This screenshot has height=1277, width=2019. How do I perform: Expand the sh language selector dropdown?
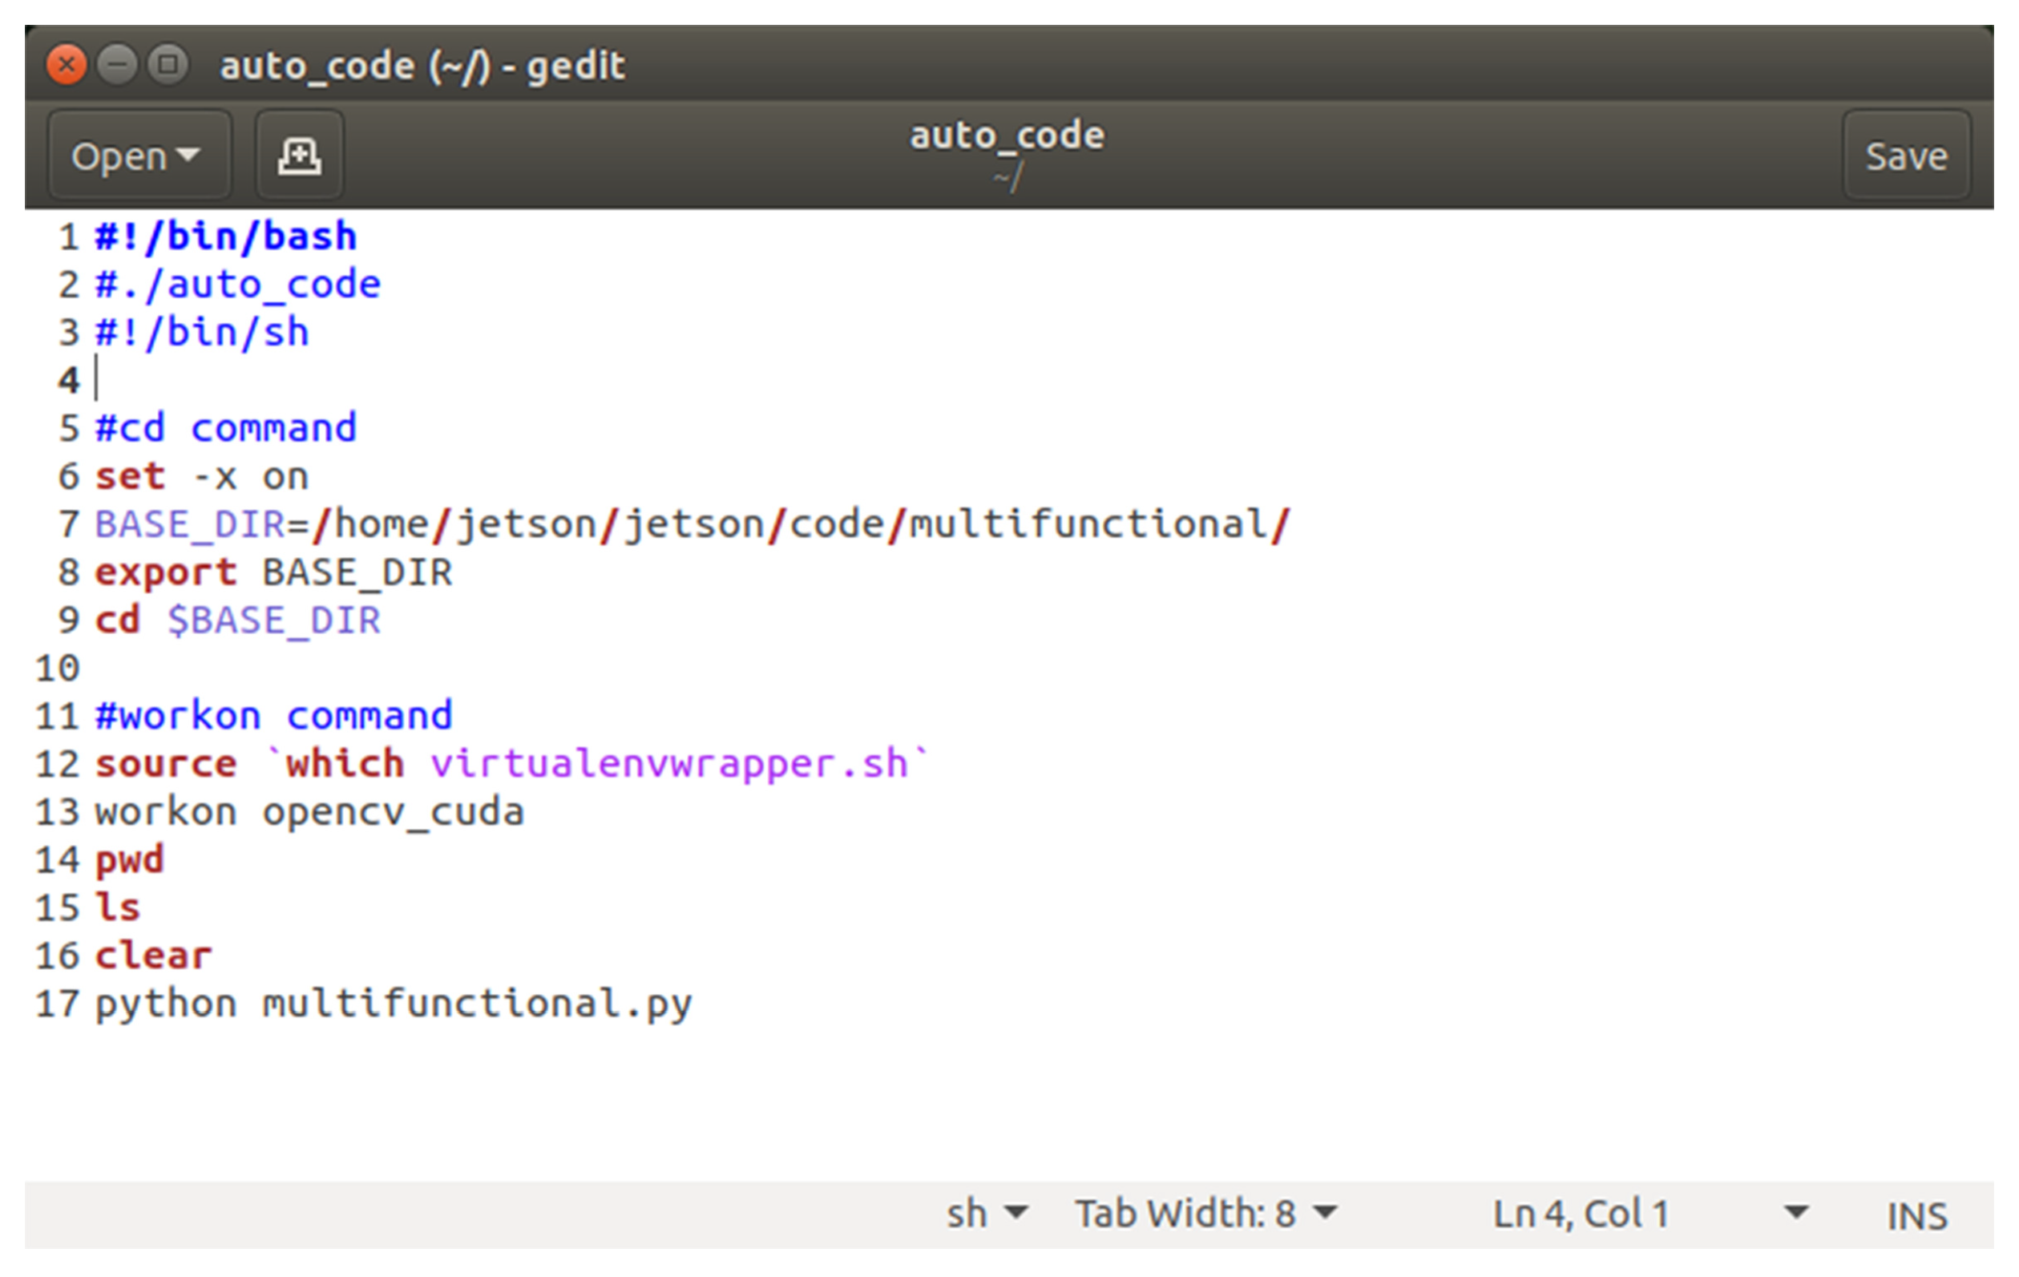(986, 1214)
